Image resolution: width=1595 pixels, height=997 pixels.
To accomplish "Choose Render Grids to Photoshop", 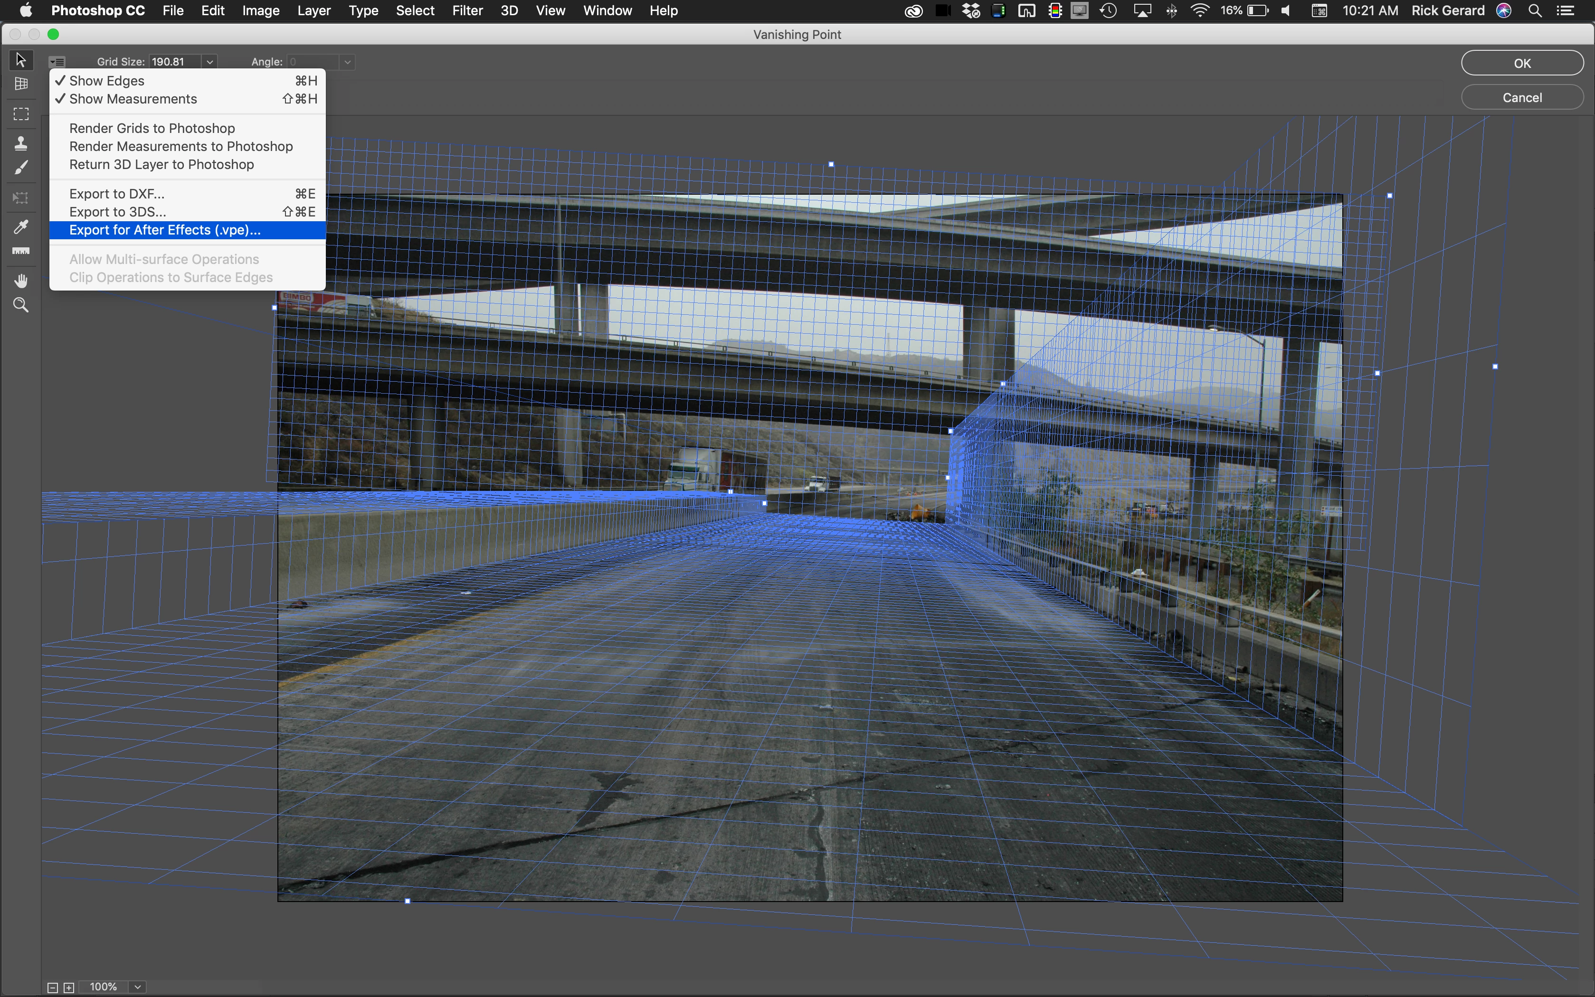I will click(152, 128).
